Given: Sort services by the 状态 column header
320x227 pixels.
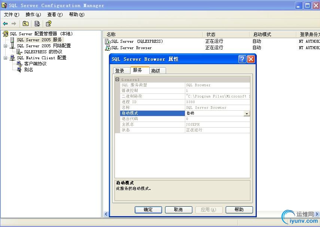Looking at the screenshot, I should [226, 35].
